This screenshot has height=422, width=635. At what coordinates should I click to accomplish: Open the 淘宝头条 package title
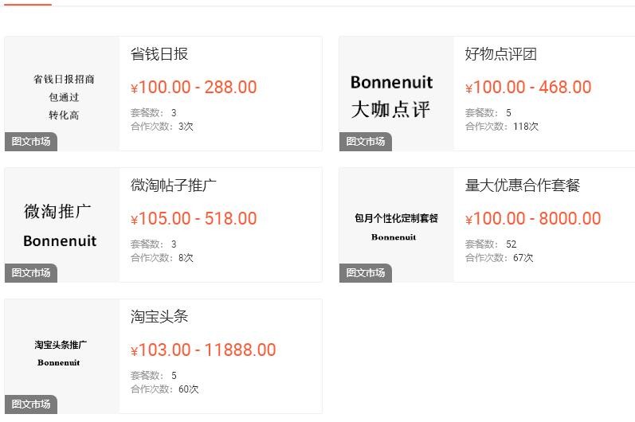[x=159, y=316]
